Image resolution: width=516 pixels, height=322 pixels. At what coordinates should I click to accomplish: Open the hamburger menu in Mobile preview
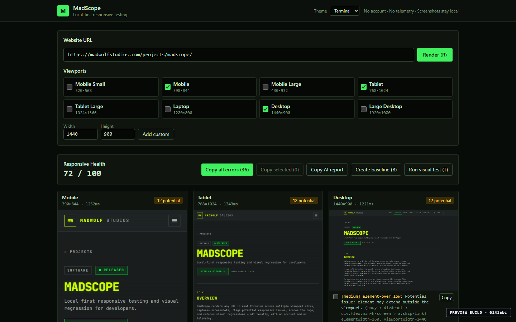175,221
